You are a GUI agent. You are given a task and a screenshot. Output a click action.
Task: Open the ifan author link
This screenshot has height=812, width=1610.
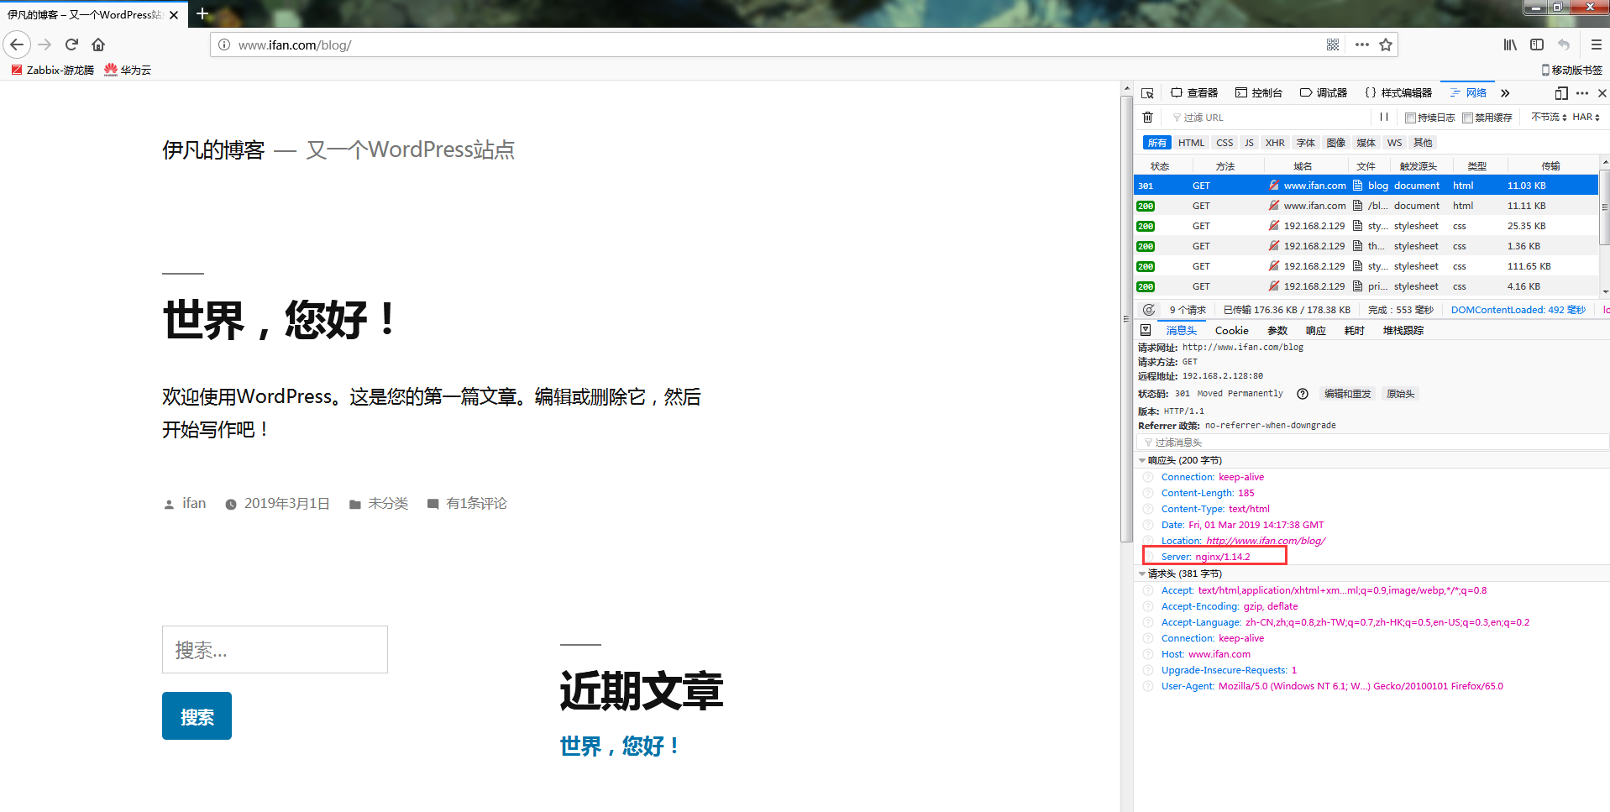pos(194,503)
